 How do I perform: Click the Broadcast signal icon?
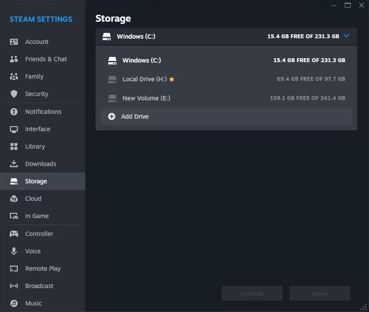click(14, 286)
